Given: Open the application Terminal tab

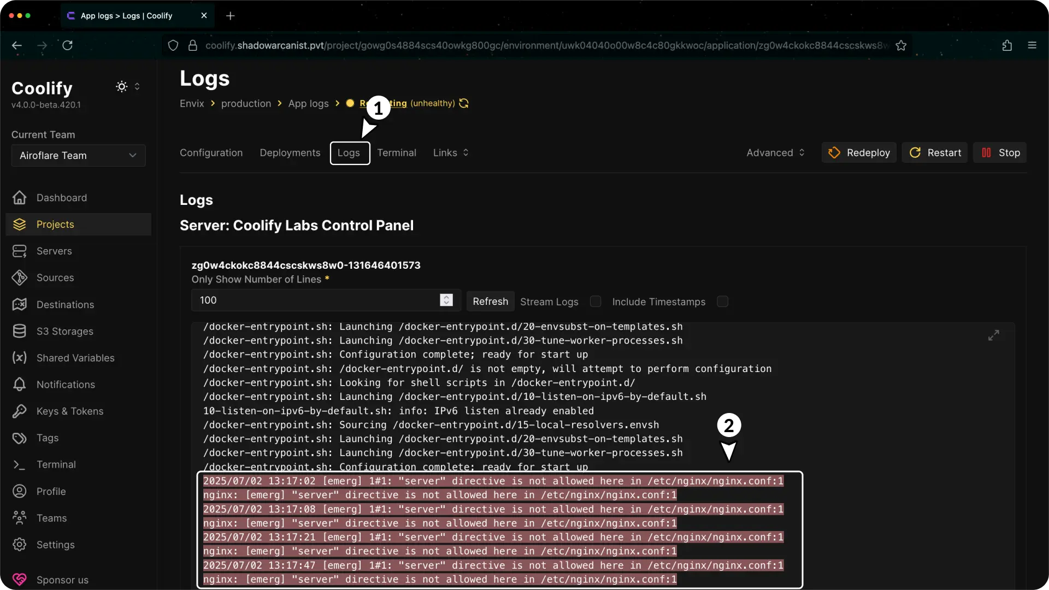Looking at the screenshot, I should (397, 153).
